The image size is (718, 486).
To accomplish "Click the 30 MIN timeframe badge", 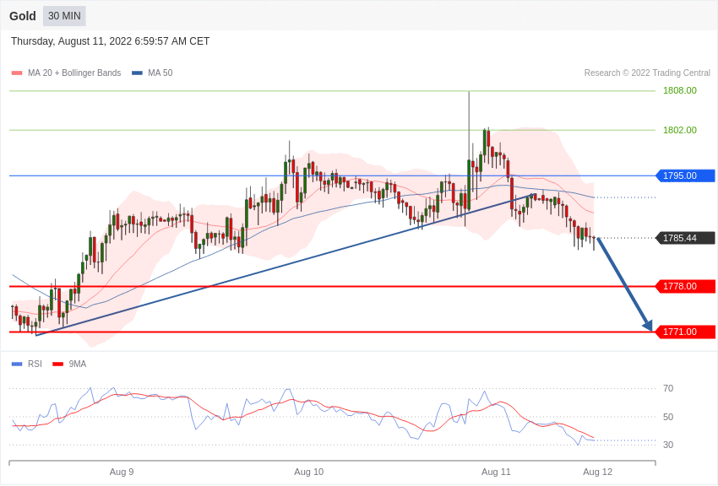I will click(x=64, y=16).
